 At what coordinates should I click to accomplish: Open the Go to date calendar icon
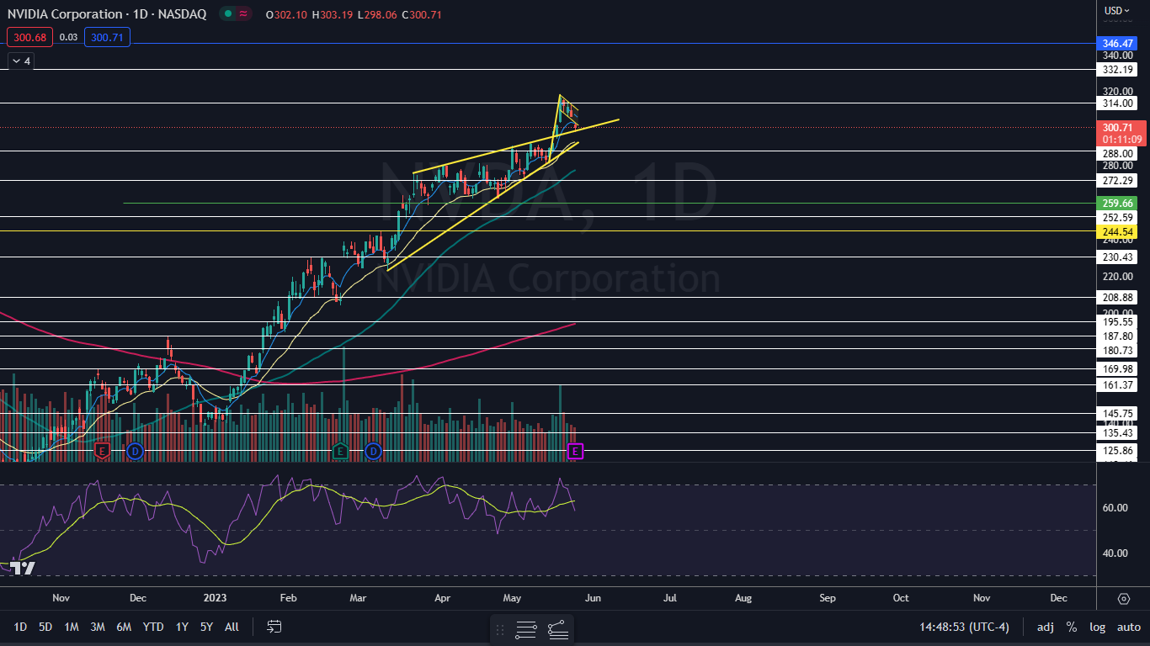274,627
